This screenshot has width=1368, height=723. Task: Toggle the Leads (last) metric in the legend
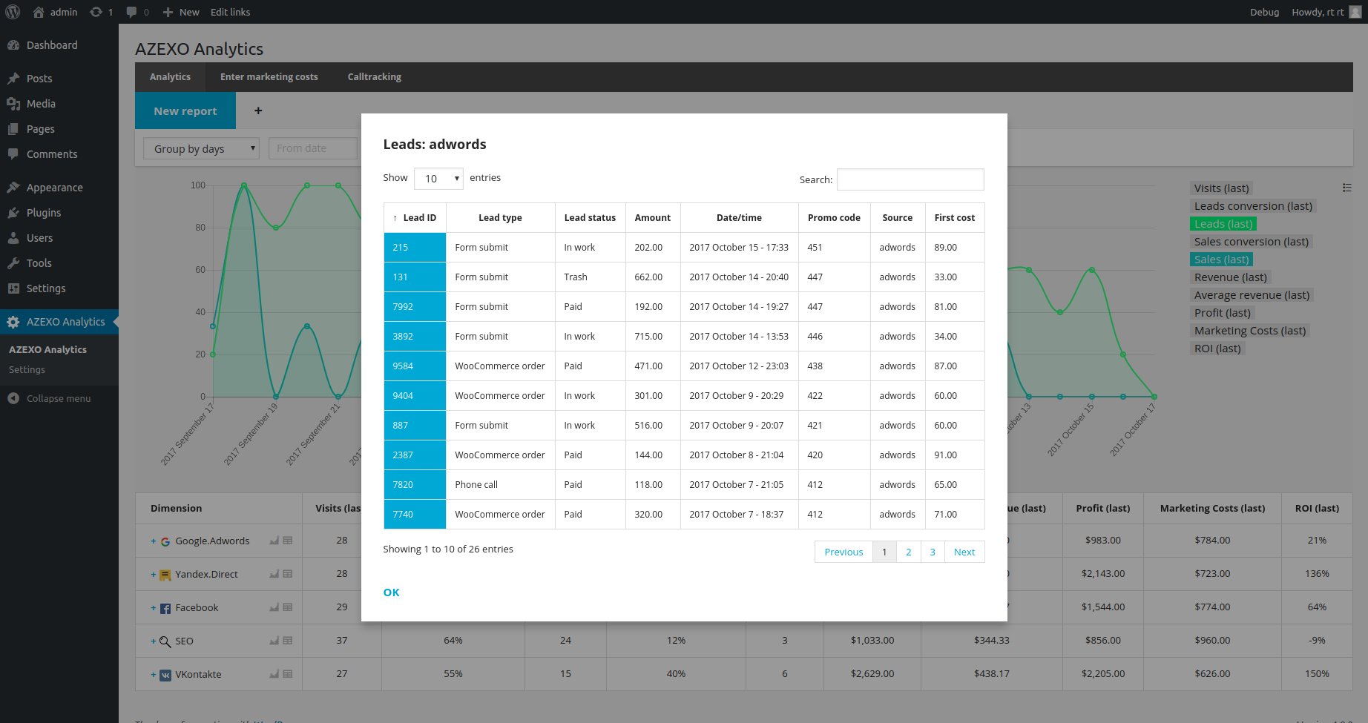point(1223,224)
